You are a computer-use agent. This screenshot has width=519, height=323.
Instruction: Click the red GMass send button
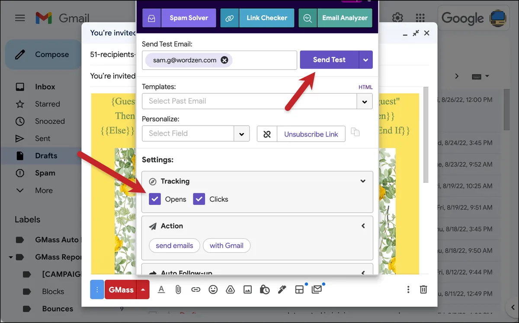[121, 289]
